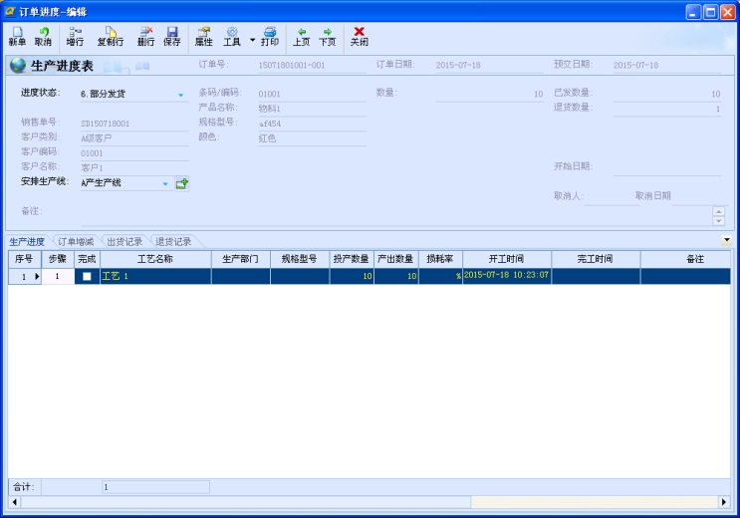Click the 规格型号 column header
Screen dimensions: 740x518
[x=300, y=259]
